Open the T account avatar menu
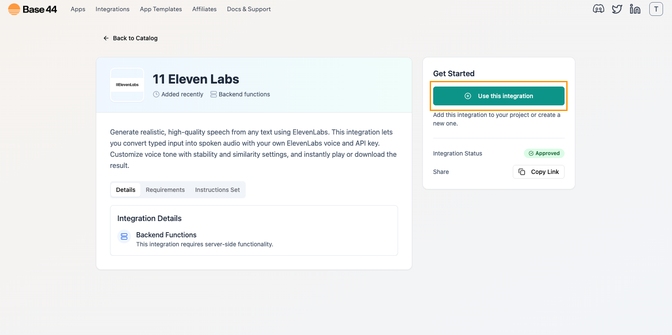 pos(656,9)
